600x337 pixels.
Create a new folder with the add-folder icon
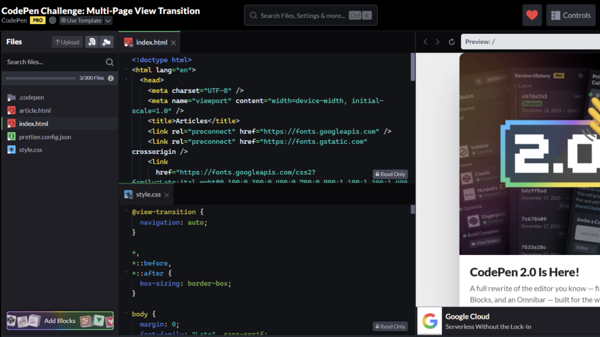[107, 42]
